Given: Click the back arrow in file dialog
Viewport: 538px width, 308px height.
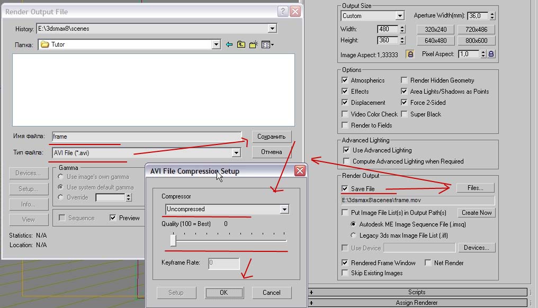Looking at the screenshot, I should click(x=229, y=45).
